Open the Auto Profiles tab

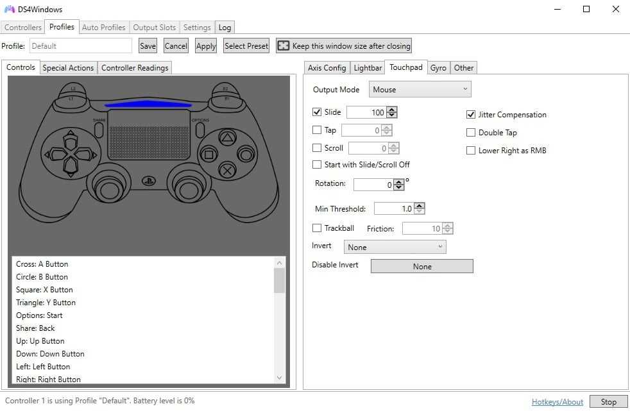pos(104,28)
